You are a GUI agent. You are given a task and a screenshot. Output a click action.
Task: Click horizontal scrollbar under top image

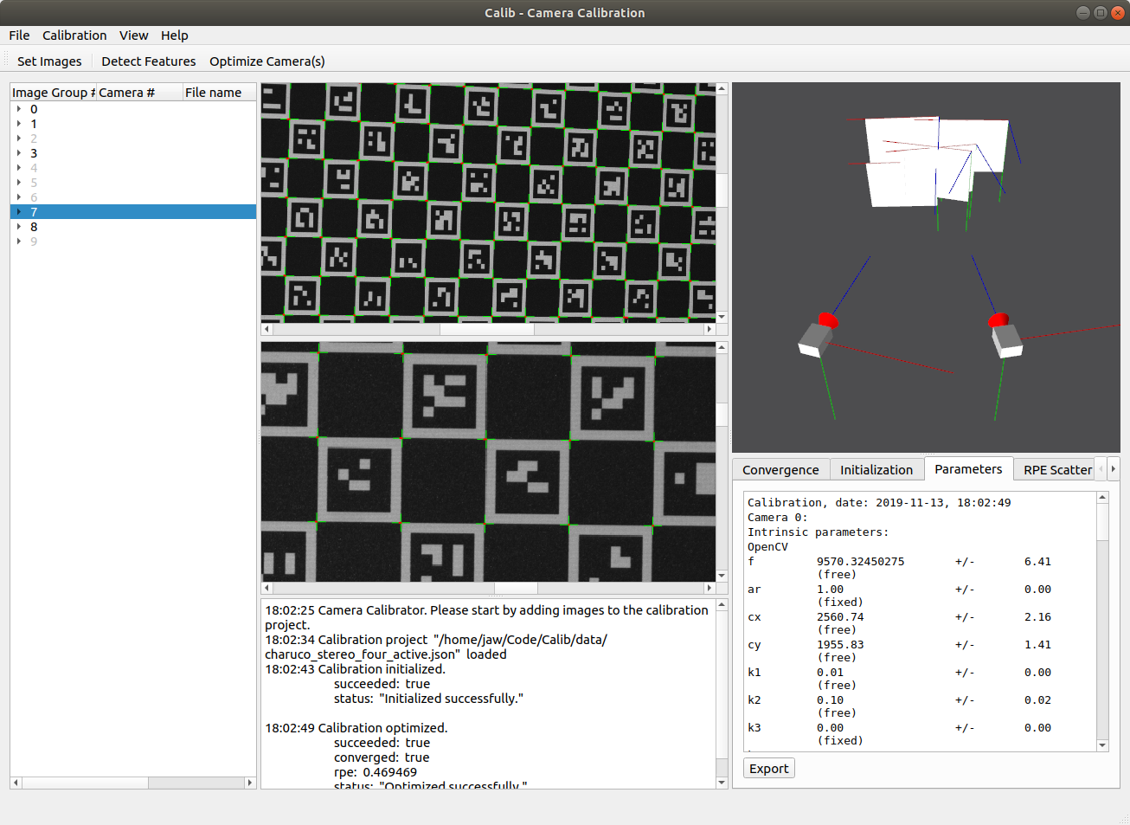487,329
